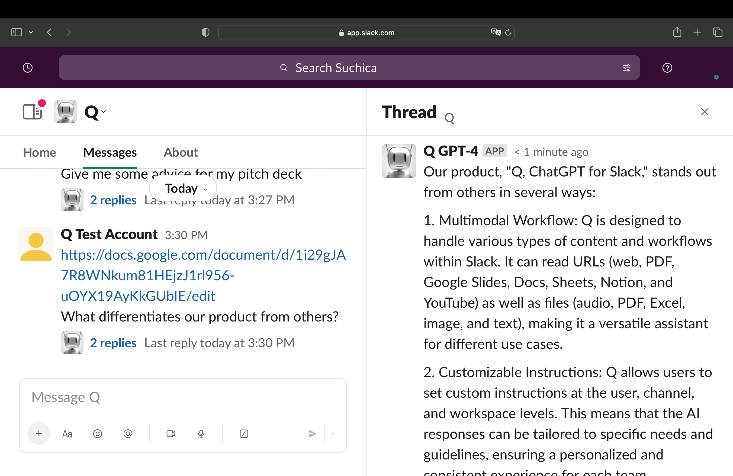Screen dimensions: 733x476
Task: Switch to the About tab
Action: 181,152
